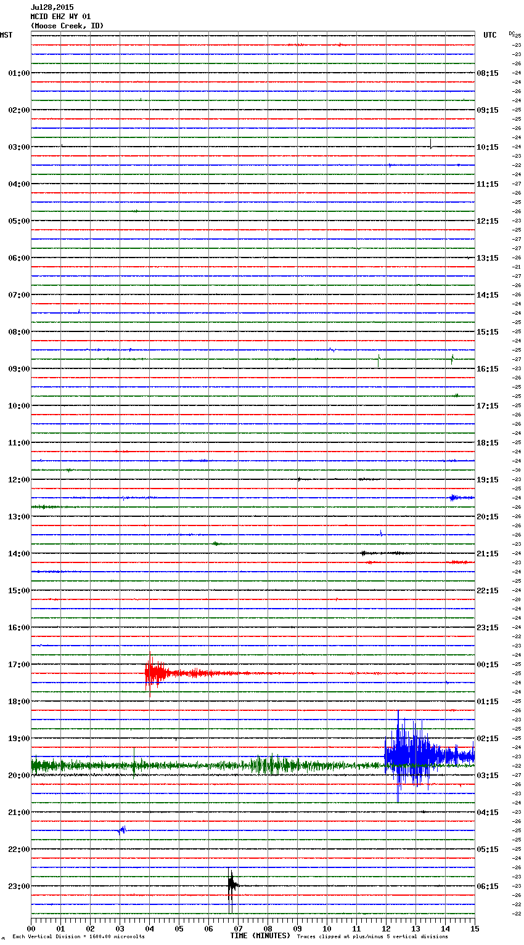Select the 10:00 MST time label
This screenshot has height=945, width=524.
pos(18,405)
